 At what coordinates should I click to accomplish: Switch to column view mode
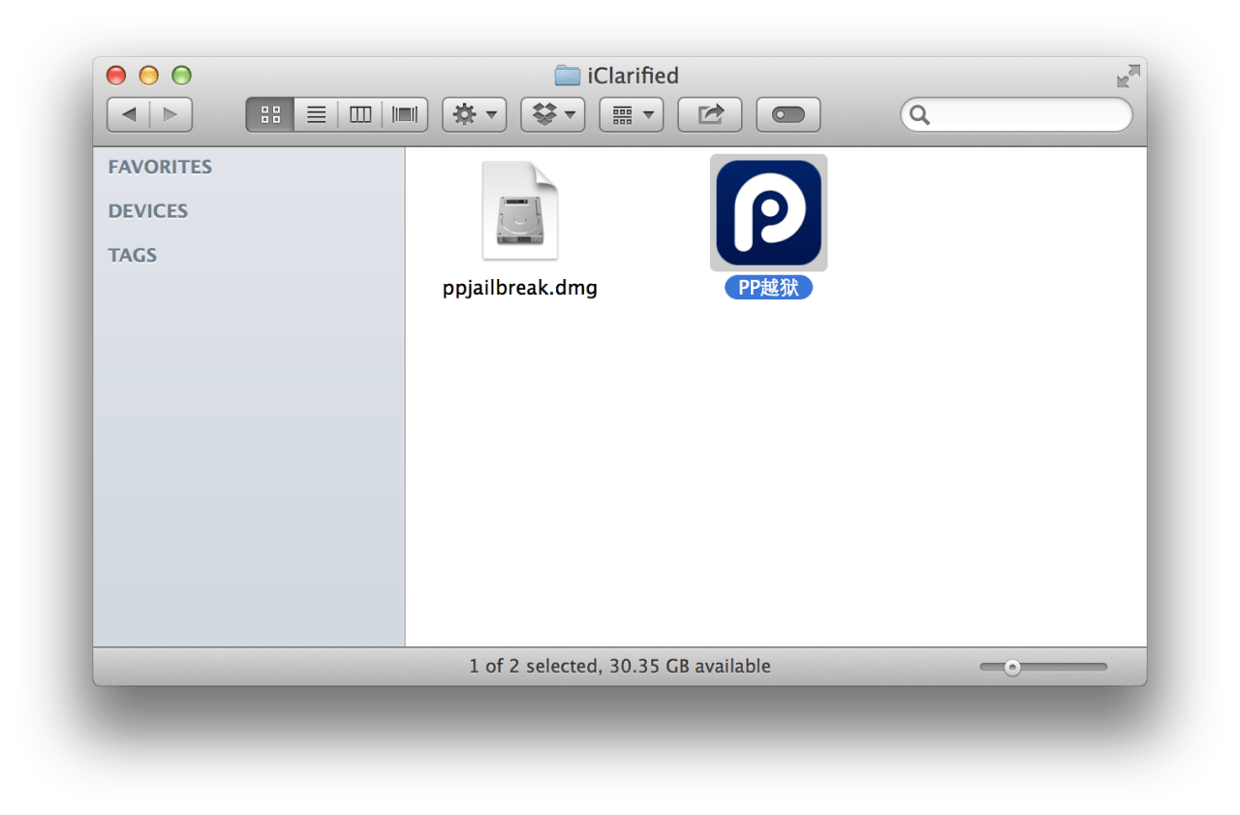[360, 114]
